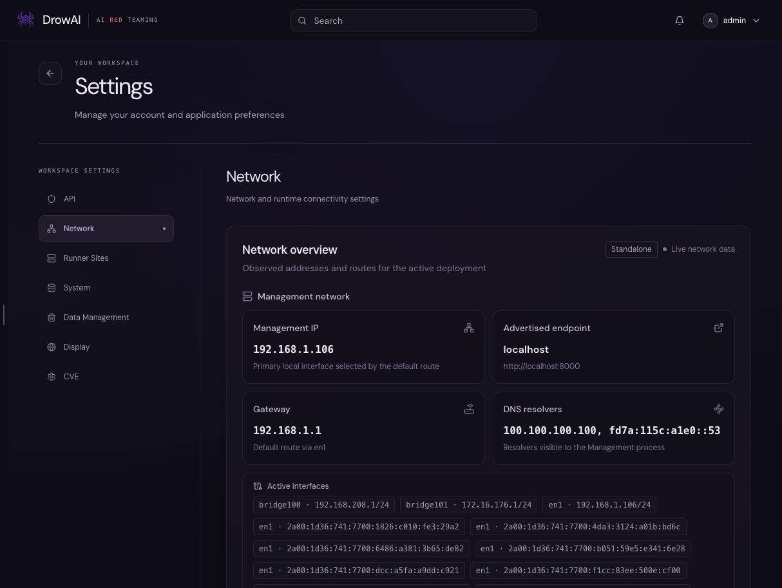
Task: Click the en1 address ending a01b:bd6c
Action: coord(578,527)
